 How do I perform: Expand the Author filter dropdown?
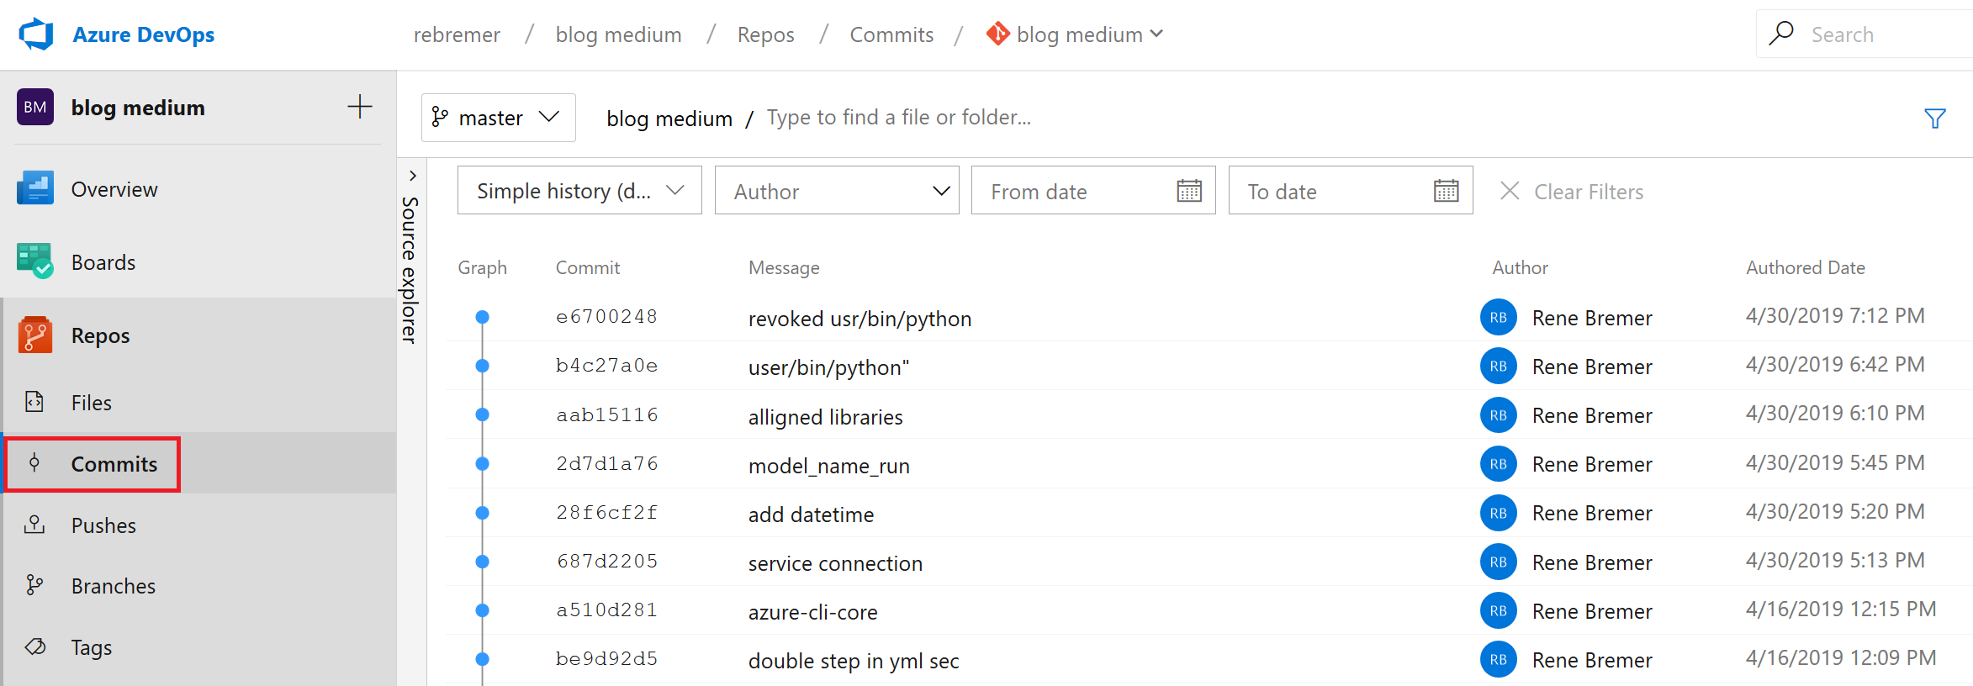tap(837, 191)
